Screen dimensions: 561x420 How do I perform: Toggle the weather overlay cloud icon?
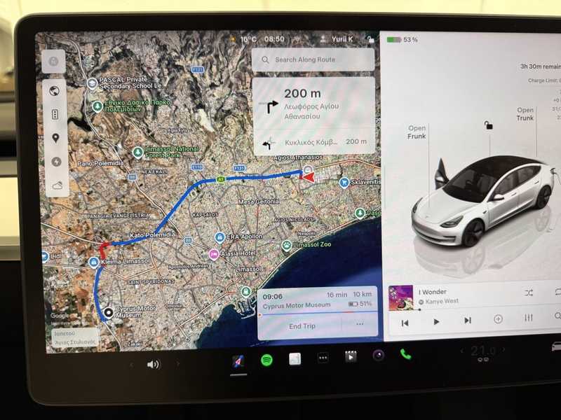pyautogui.click(x=58, y=185)
